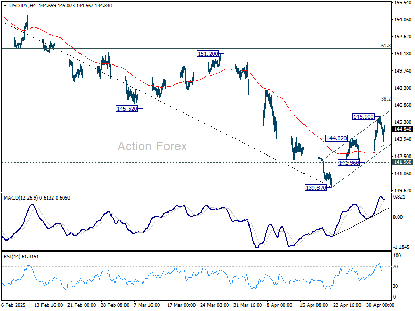Select the 139.870 swing low label
This screenshot has height=311, width=415.
click(x=316, y=187)
